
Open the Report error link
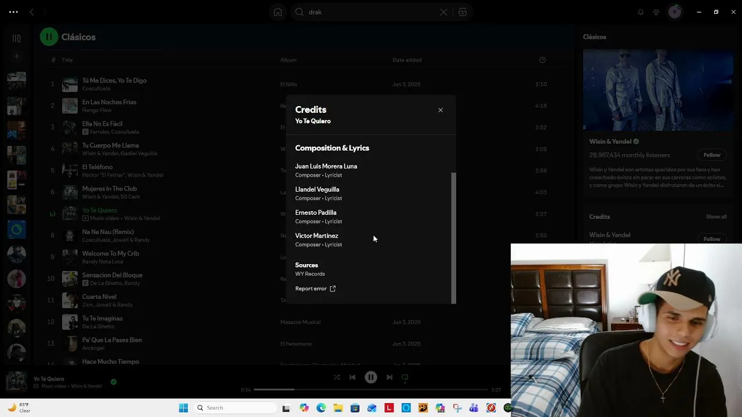pos(315,288)
